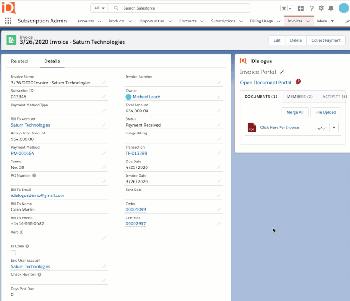Click the red notification bell beside Open Document Portal
The width and height of the screenshot is (350, 301).
coord(298,82)
